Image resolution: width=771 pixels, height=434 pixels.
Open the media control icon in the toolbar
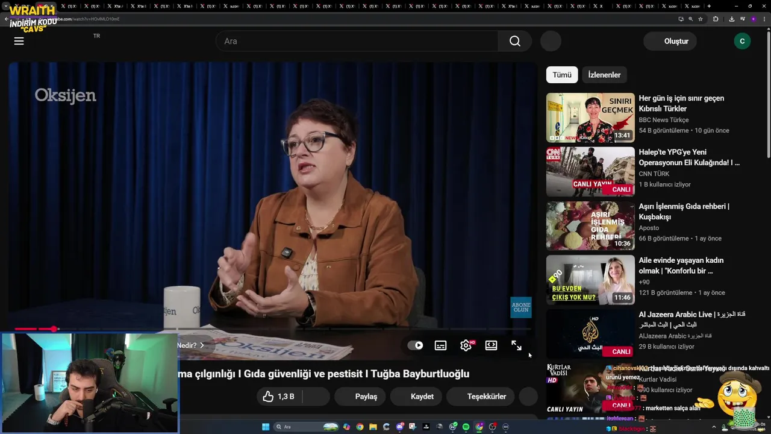click(742, 19)
